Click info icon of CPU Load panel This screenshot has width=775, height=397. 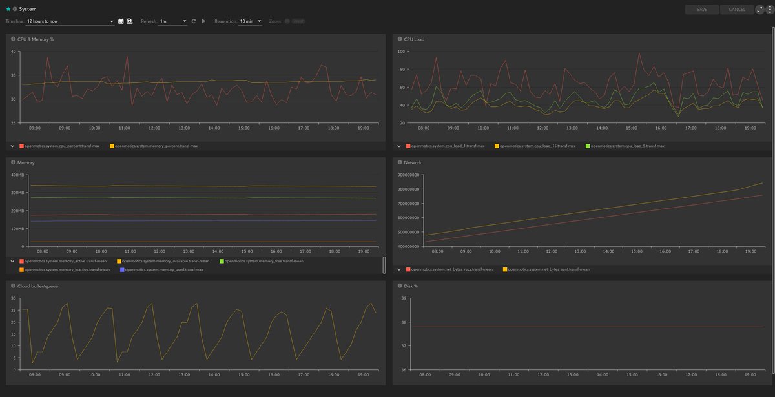tap(400, 39)
